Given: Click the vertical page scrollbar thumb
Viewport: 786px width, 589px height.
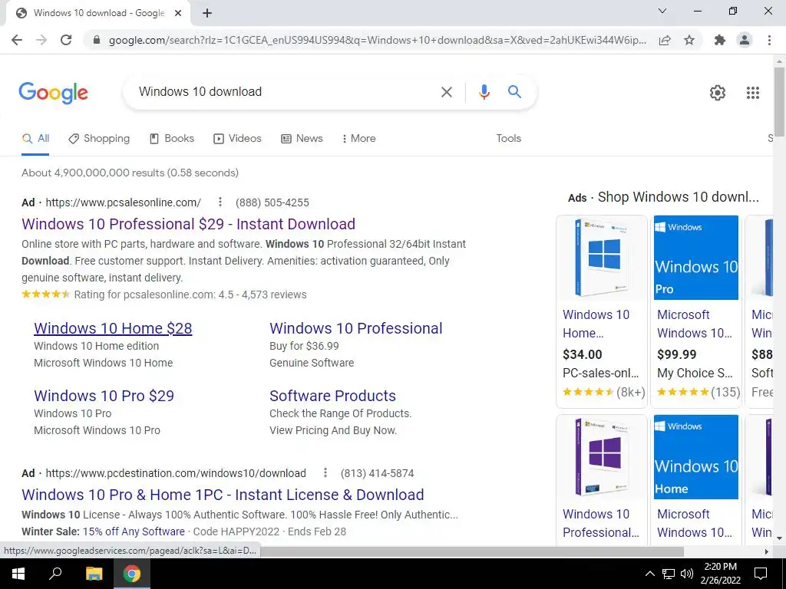Looking at the screenshot, I should coord(779,101).
